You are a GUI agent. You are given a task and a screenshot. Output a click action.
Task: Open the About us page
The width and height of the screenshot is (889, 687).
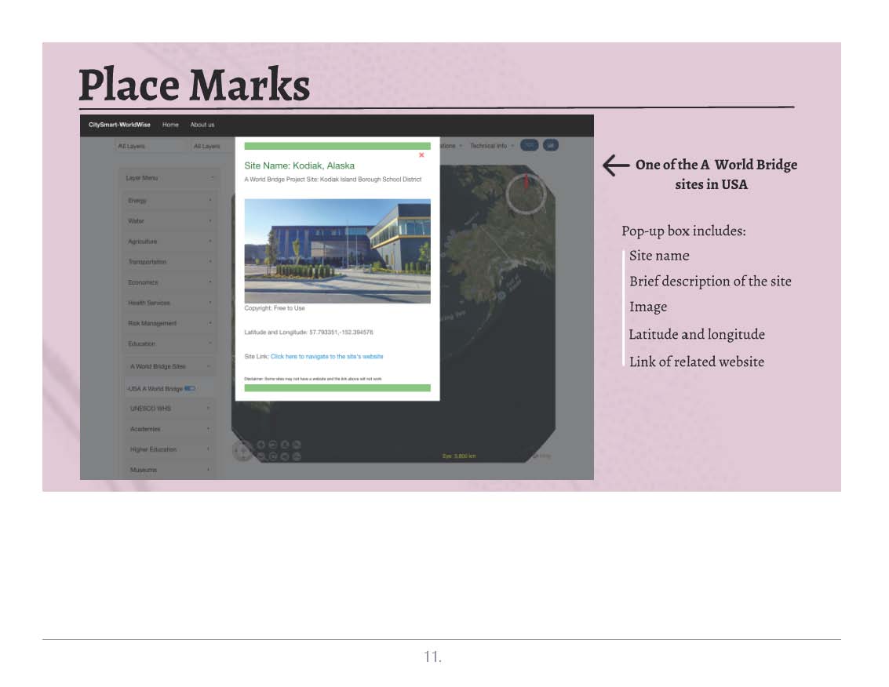(202, 125)
